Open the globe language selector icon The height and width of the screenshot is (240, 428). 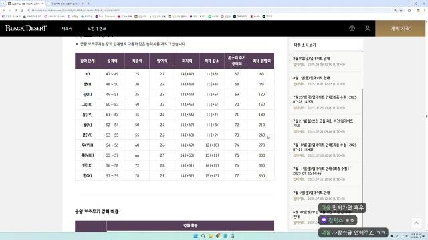pos(352,28)
